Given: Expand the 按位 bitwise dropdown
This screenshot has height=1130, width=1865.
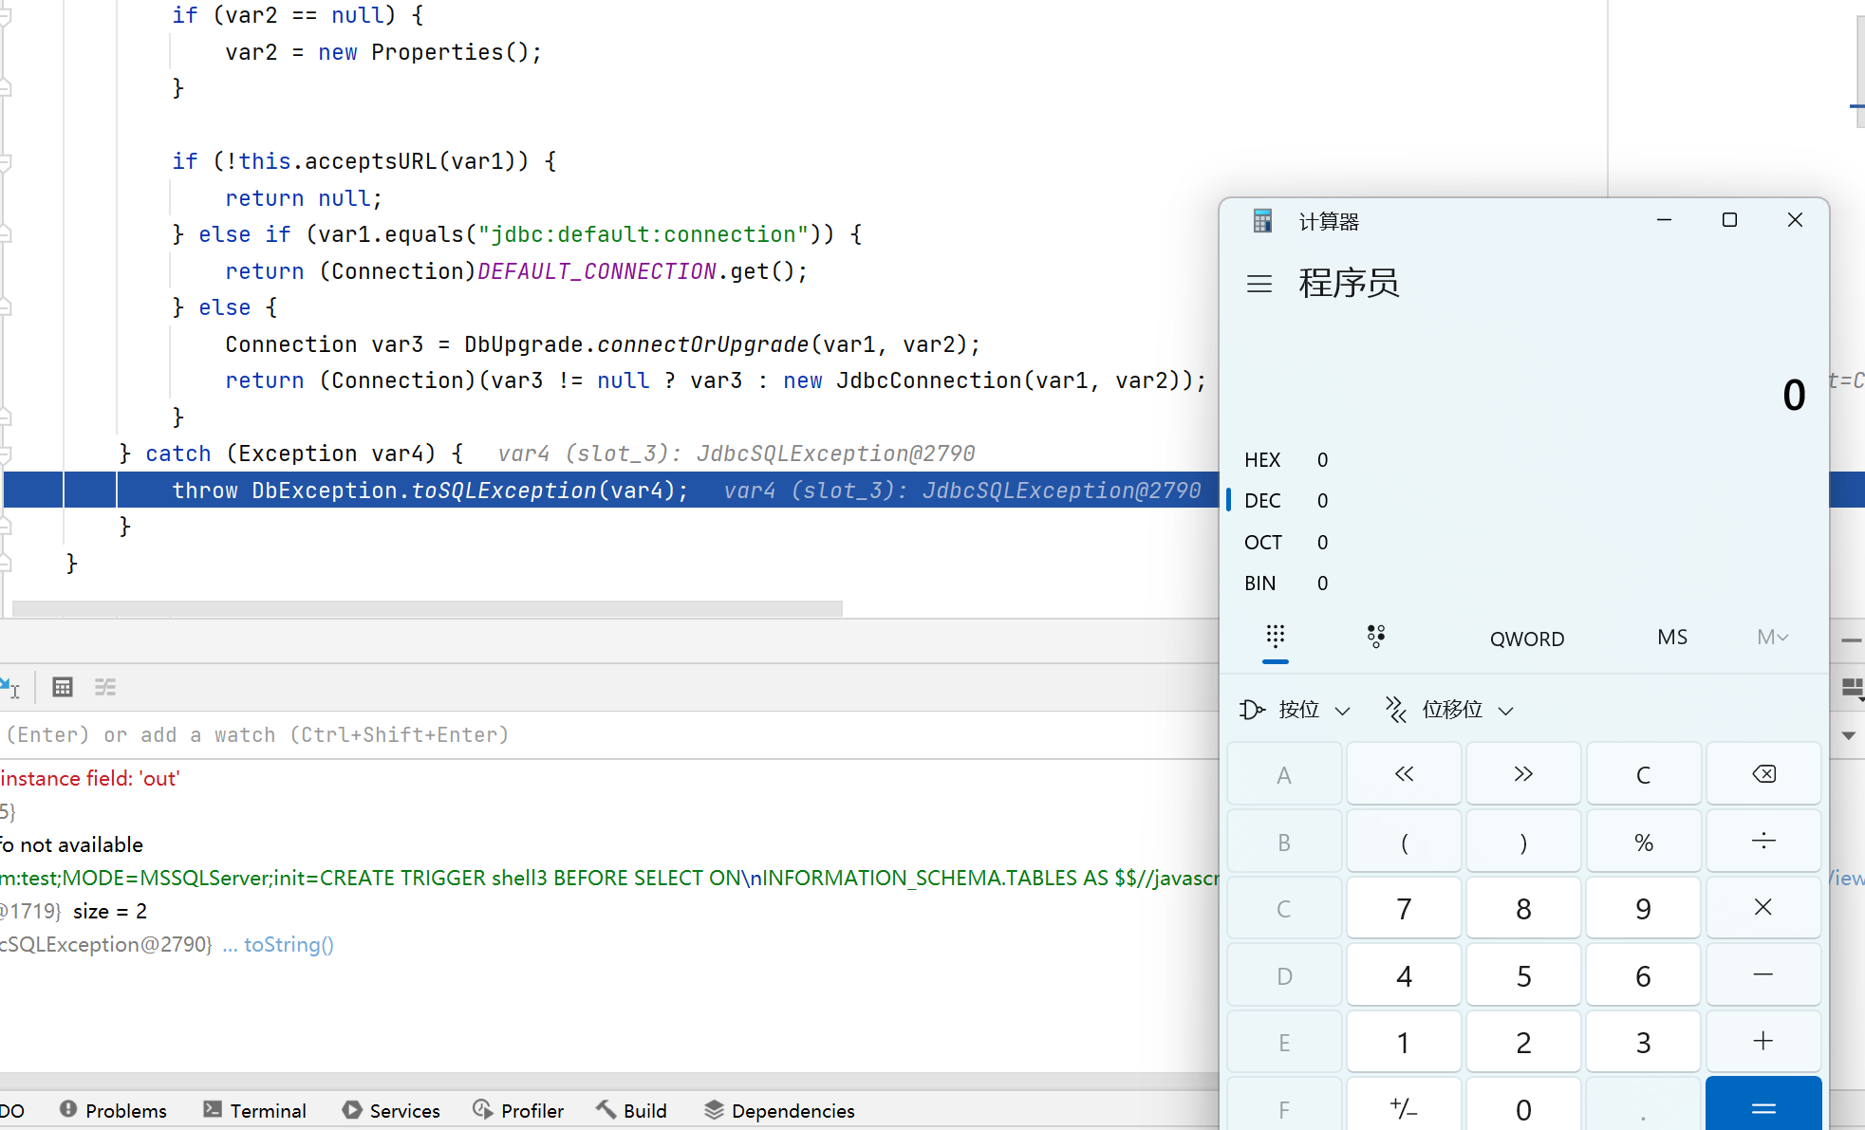Looking at the screenshot, I should click(1295, 710).
